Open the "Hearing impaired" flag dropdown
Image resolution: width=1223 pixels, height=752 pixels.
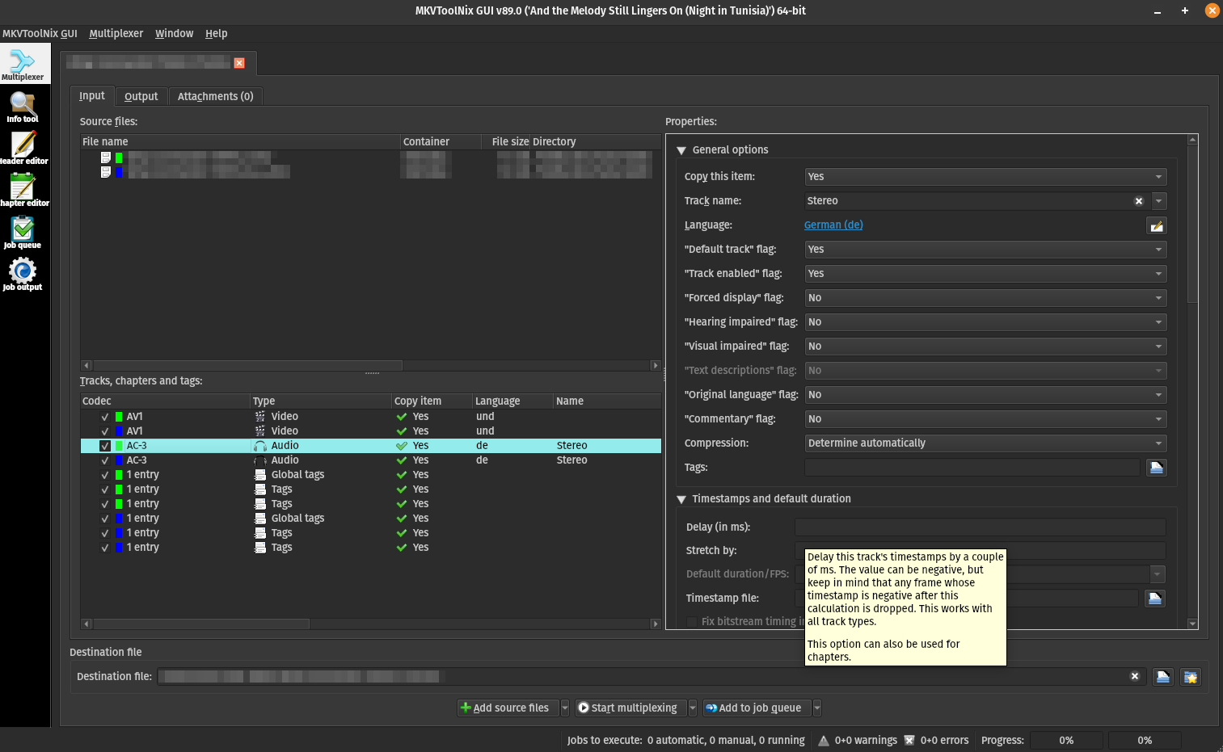[985, 322]
